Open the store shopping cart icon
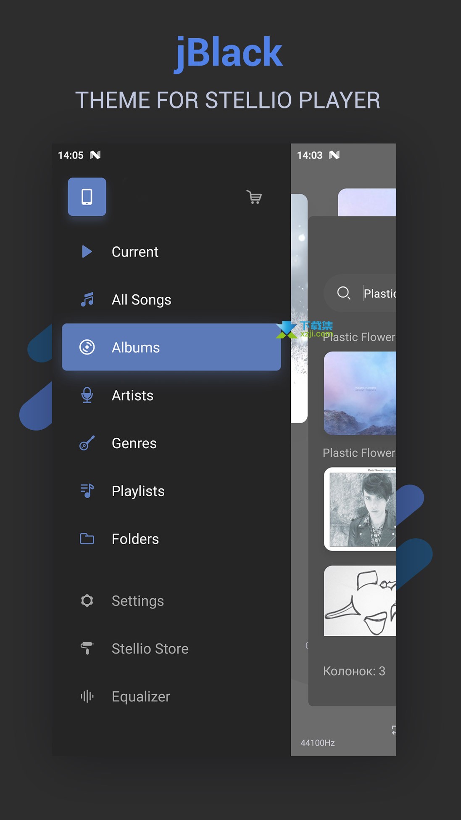Viewport: 461px width, 820px height. pos(254,197)
